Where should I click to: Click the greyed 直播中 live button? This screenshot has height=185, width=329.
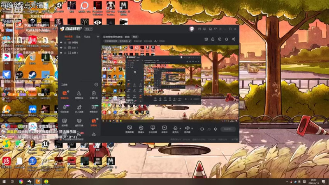228,129
